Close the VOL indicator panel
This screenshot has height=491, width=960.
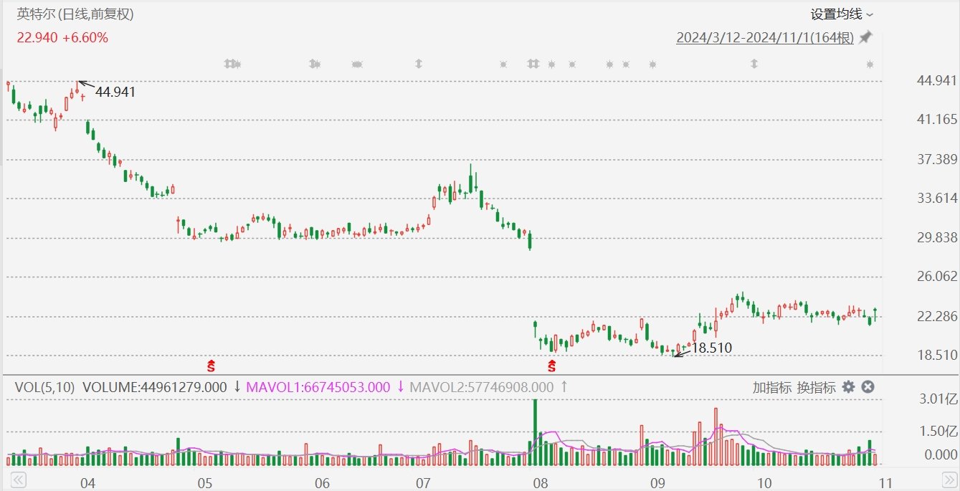(x=868, y=387)
